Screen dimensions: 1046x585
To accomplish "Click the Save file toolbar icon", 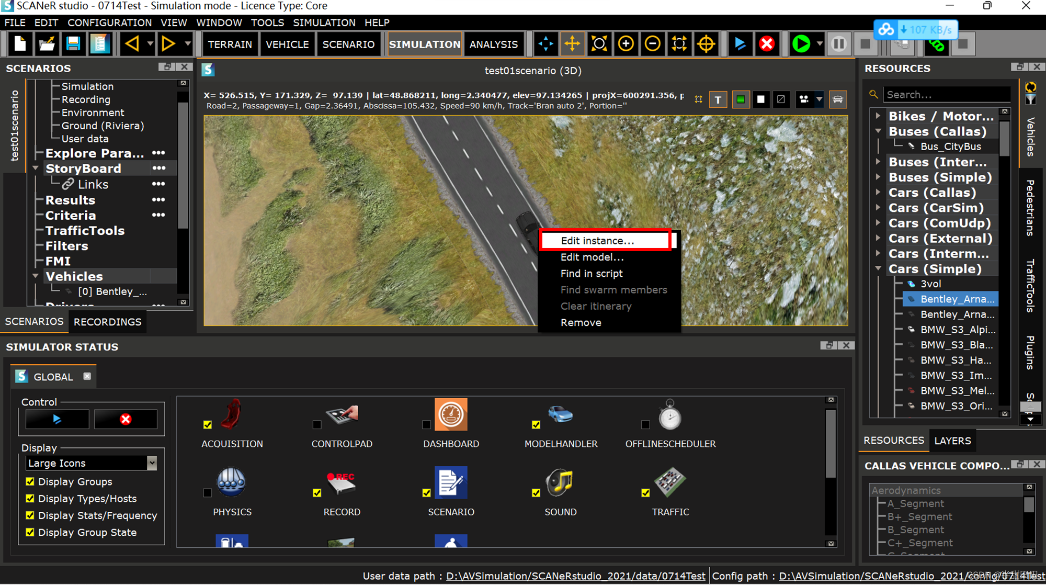I will (73, 44).
